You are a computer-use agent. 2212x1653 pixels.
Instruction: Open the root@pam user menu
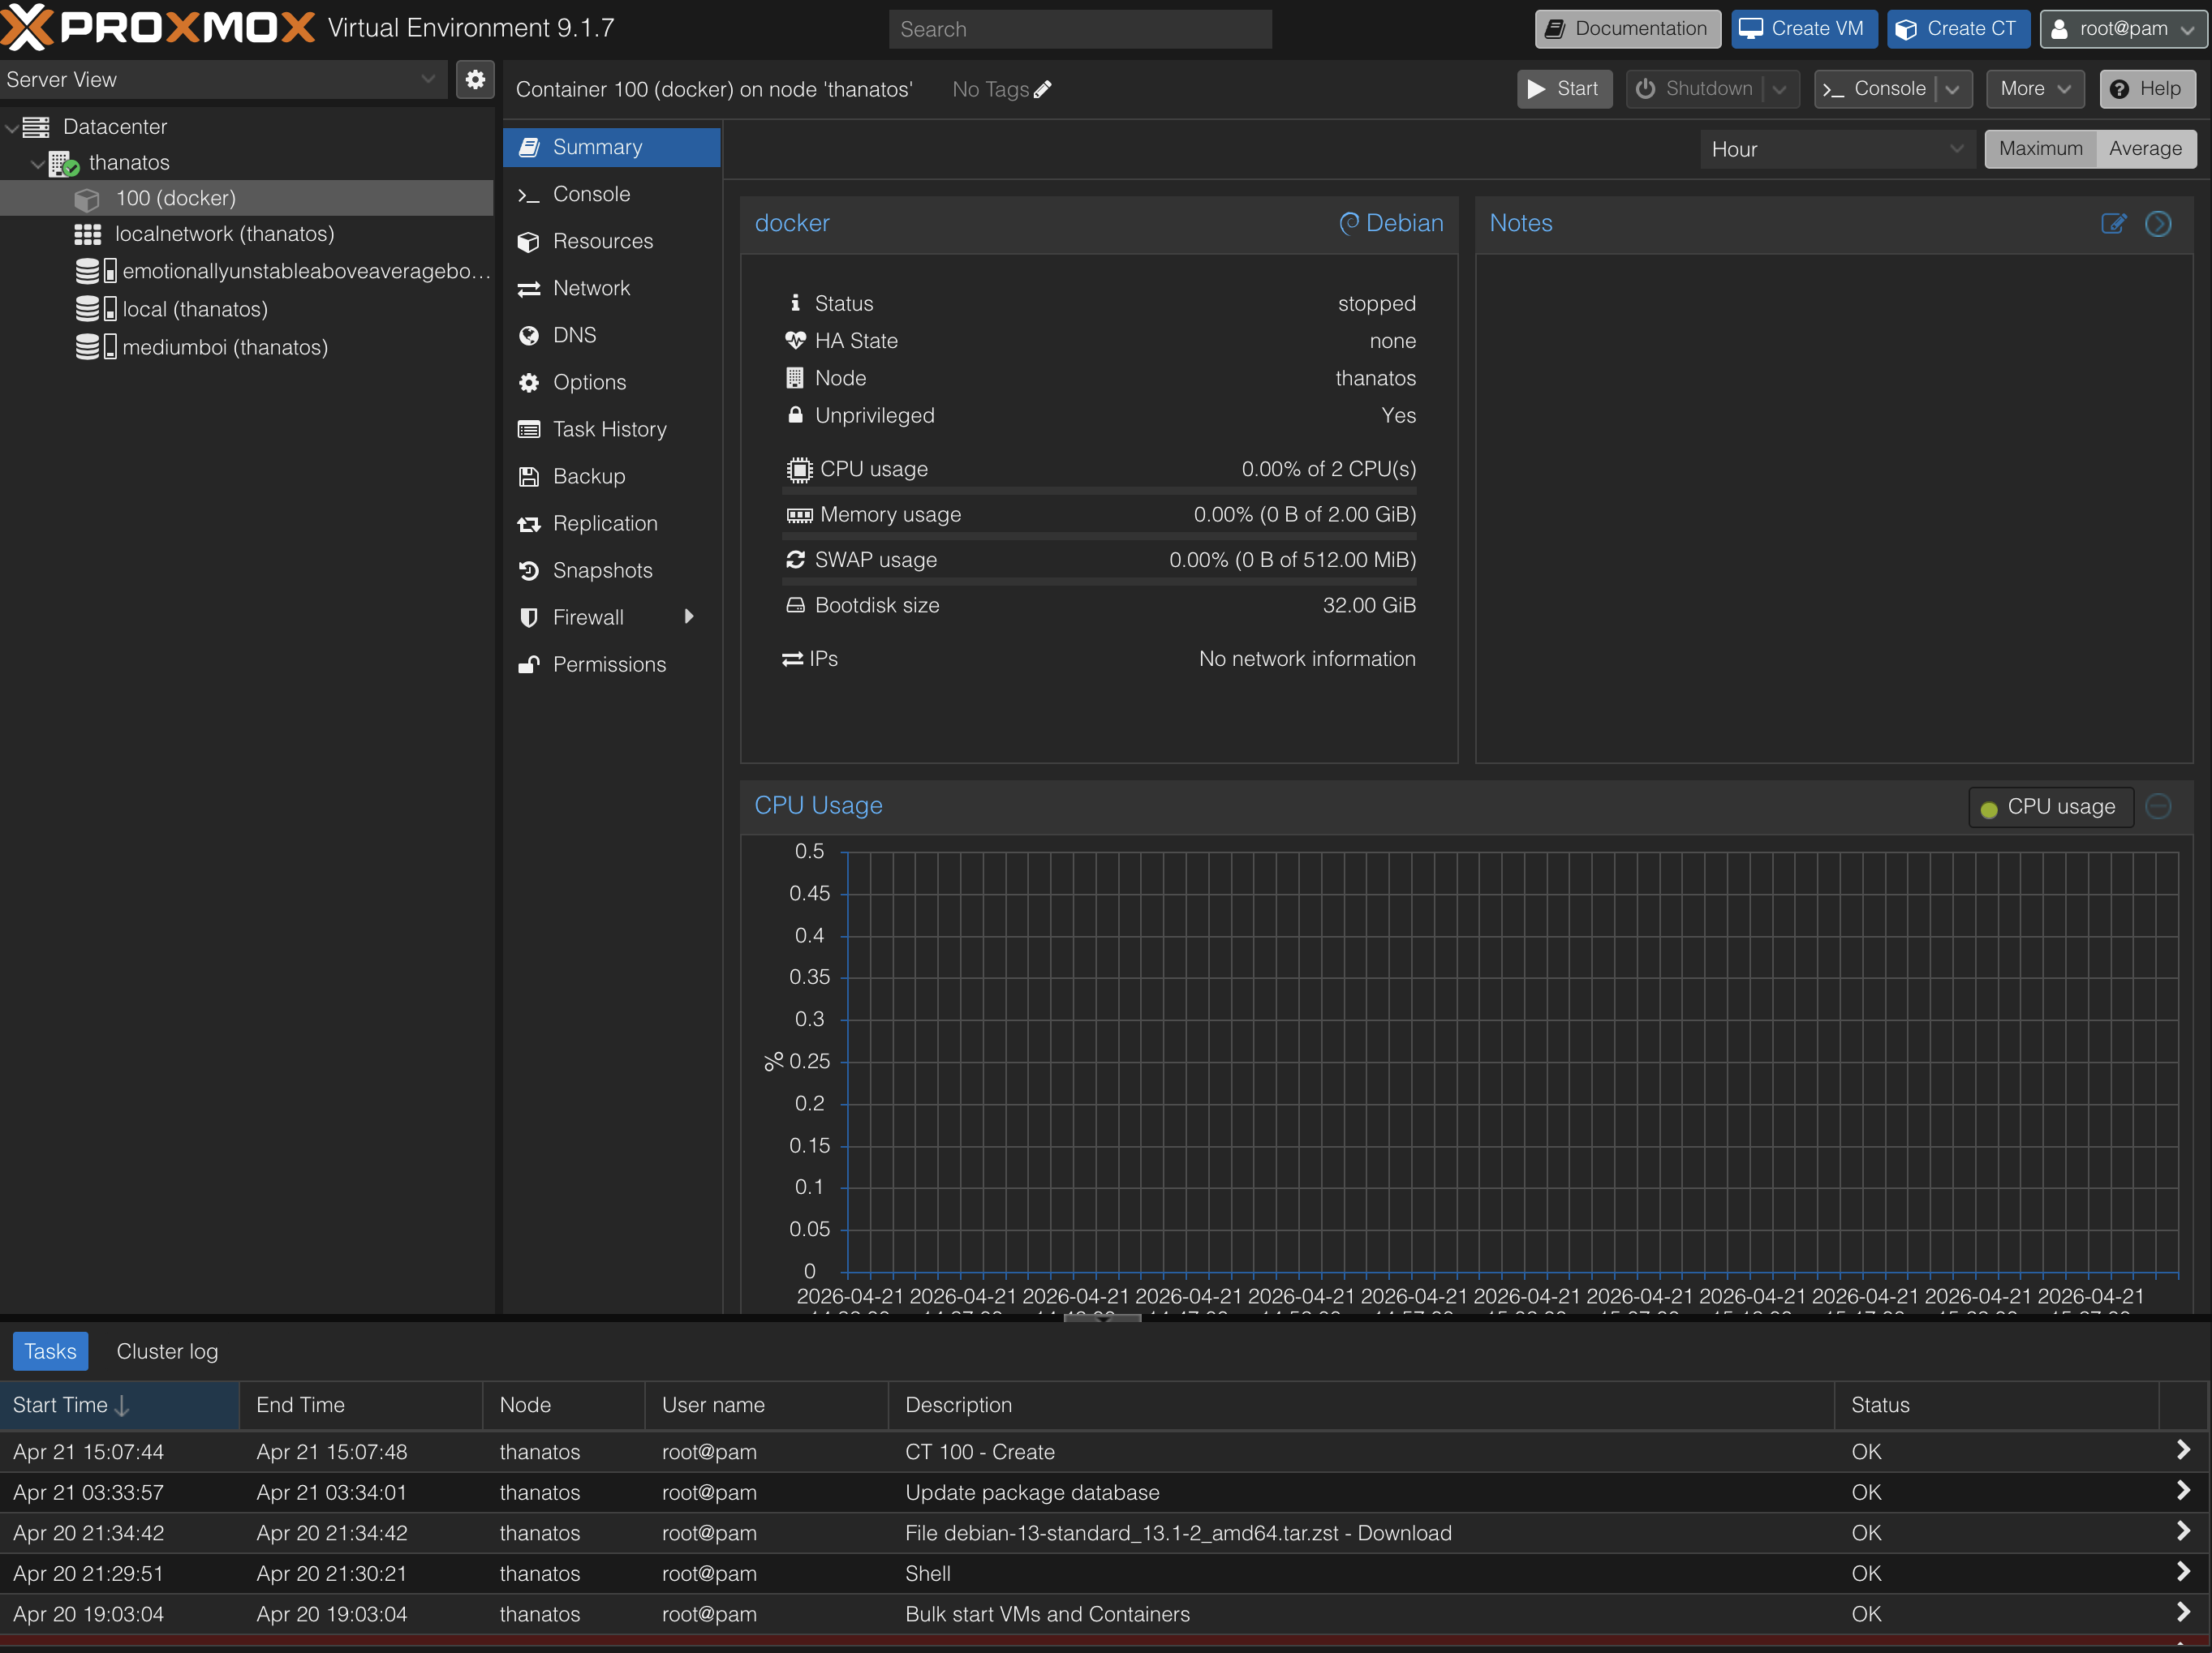[2123, 29]
